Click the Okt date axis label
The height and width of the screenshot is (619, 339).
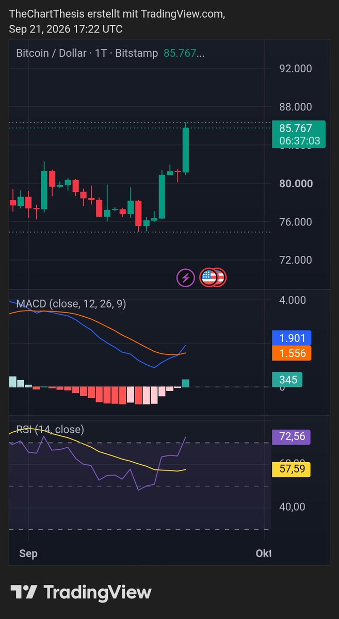tap(264, 553)
